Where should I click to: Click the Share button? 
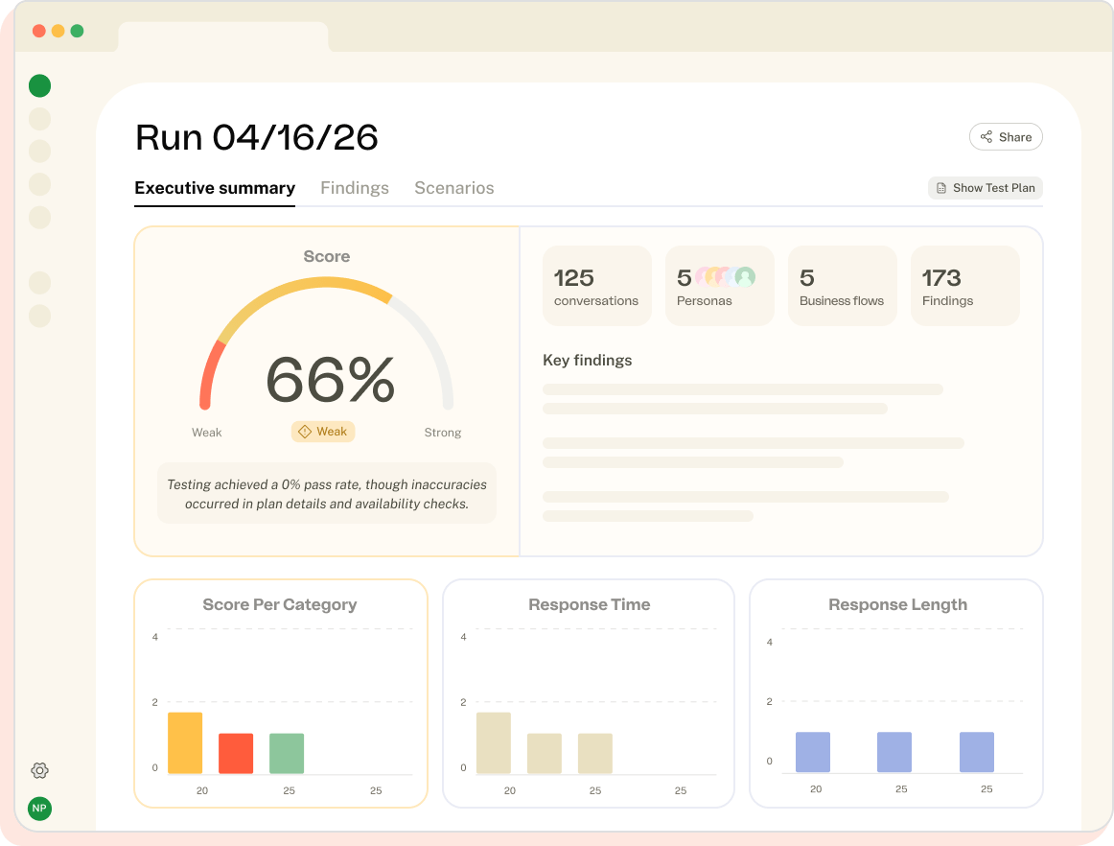coord(1006,137)
